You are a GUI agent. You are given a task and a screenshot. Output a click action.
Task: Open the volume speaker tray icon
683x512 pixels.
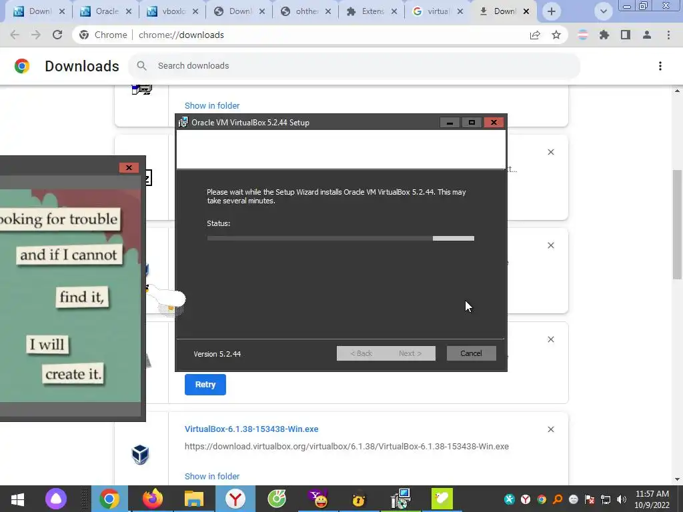click(622, 499)
